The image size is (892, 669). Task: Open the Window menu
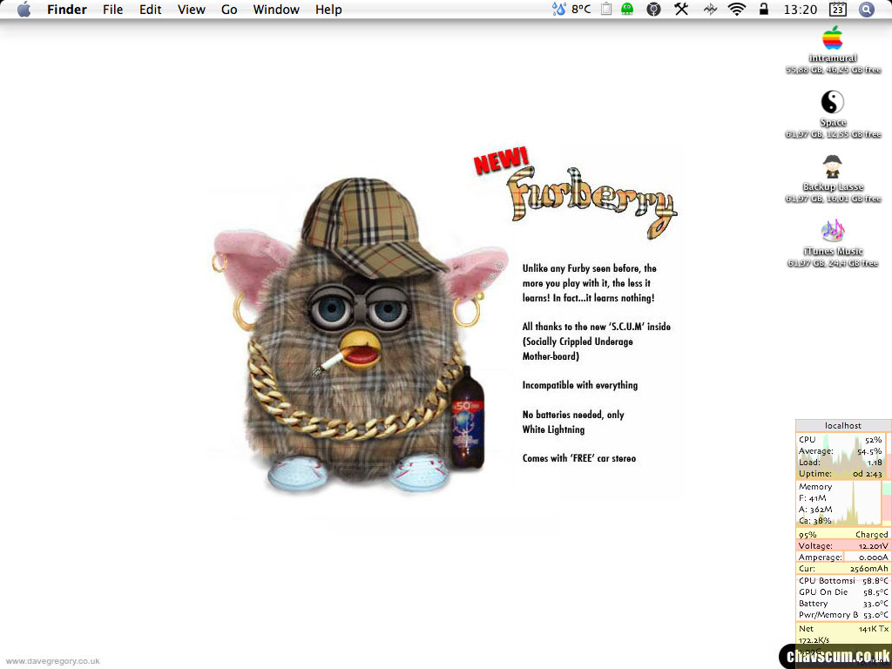point(276,9)
